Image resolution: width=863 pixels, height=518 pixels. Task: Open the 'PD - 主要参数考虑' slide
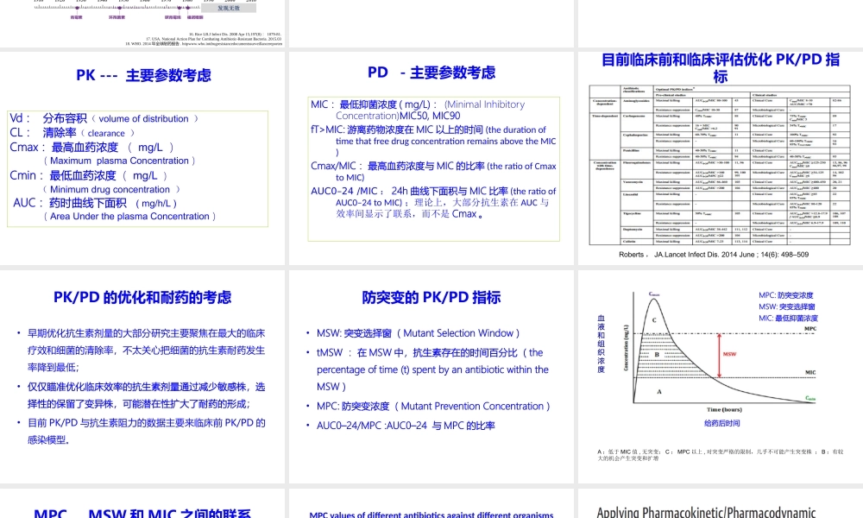point(431,159)
